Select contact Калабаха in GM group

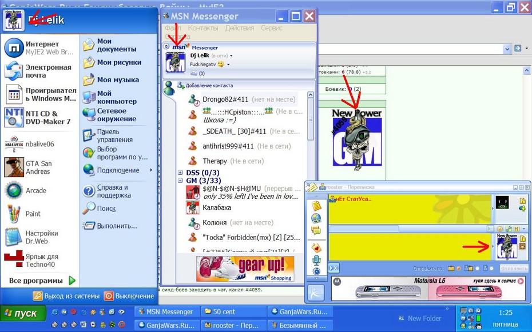(x=209, y=207)
